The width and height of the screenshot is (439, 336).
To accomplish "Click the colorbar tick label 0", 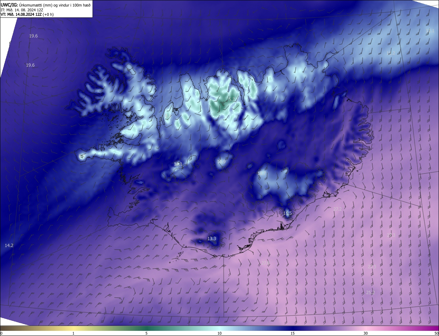I will coord(1,333).
